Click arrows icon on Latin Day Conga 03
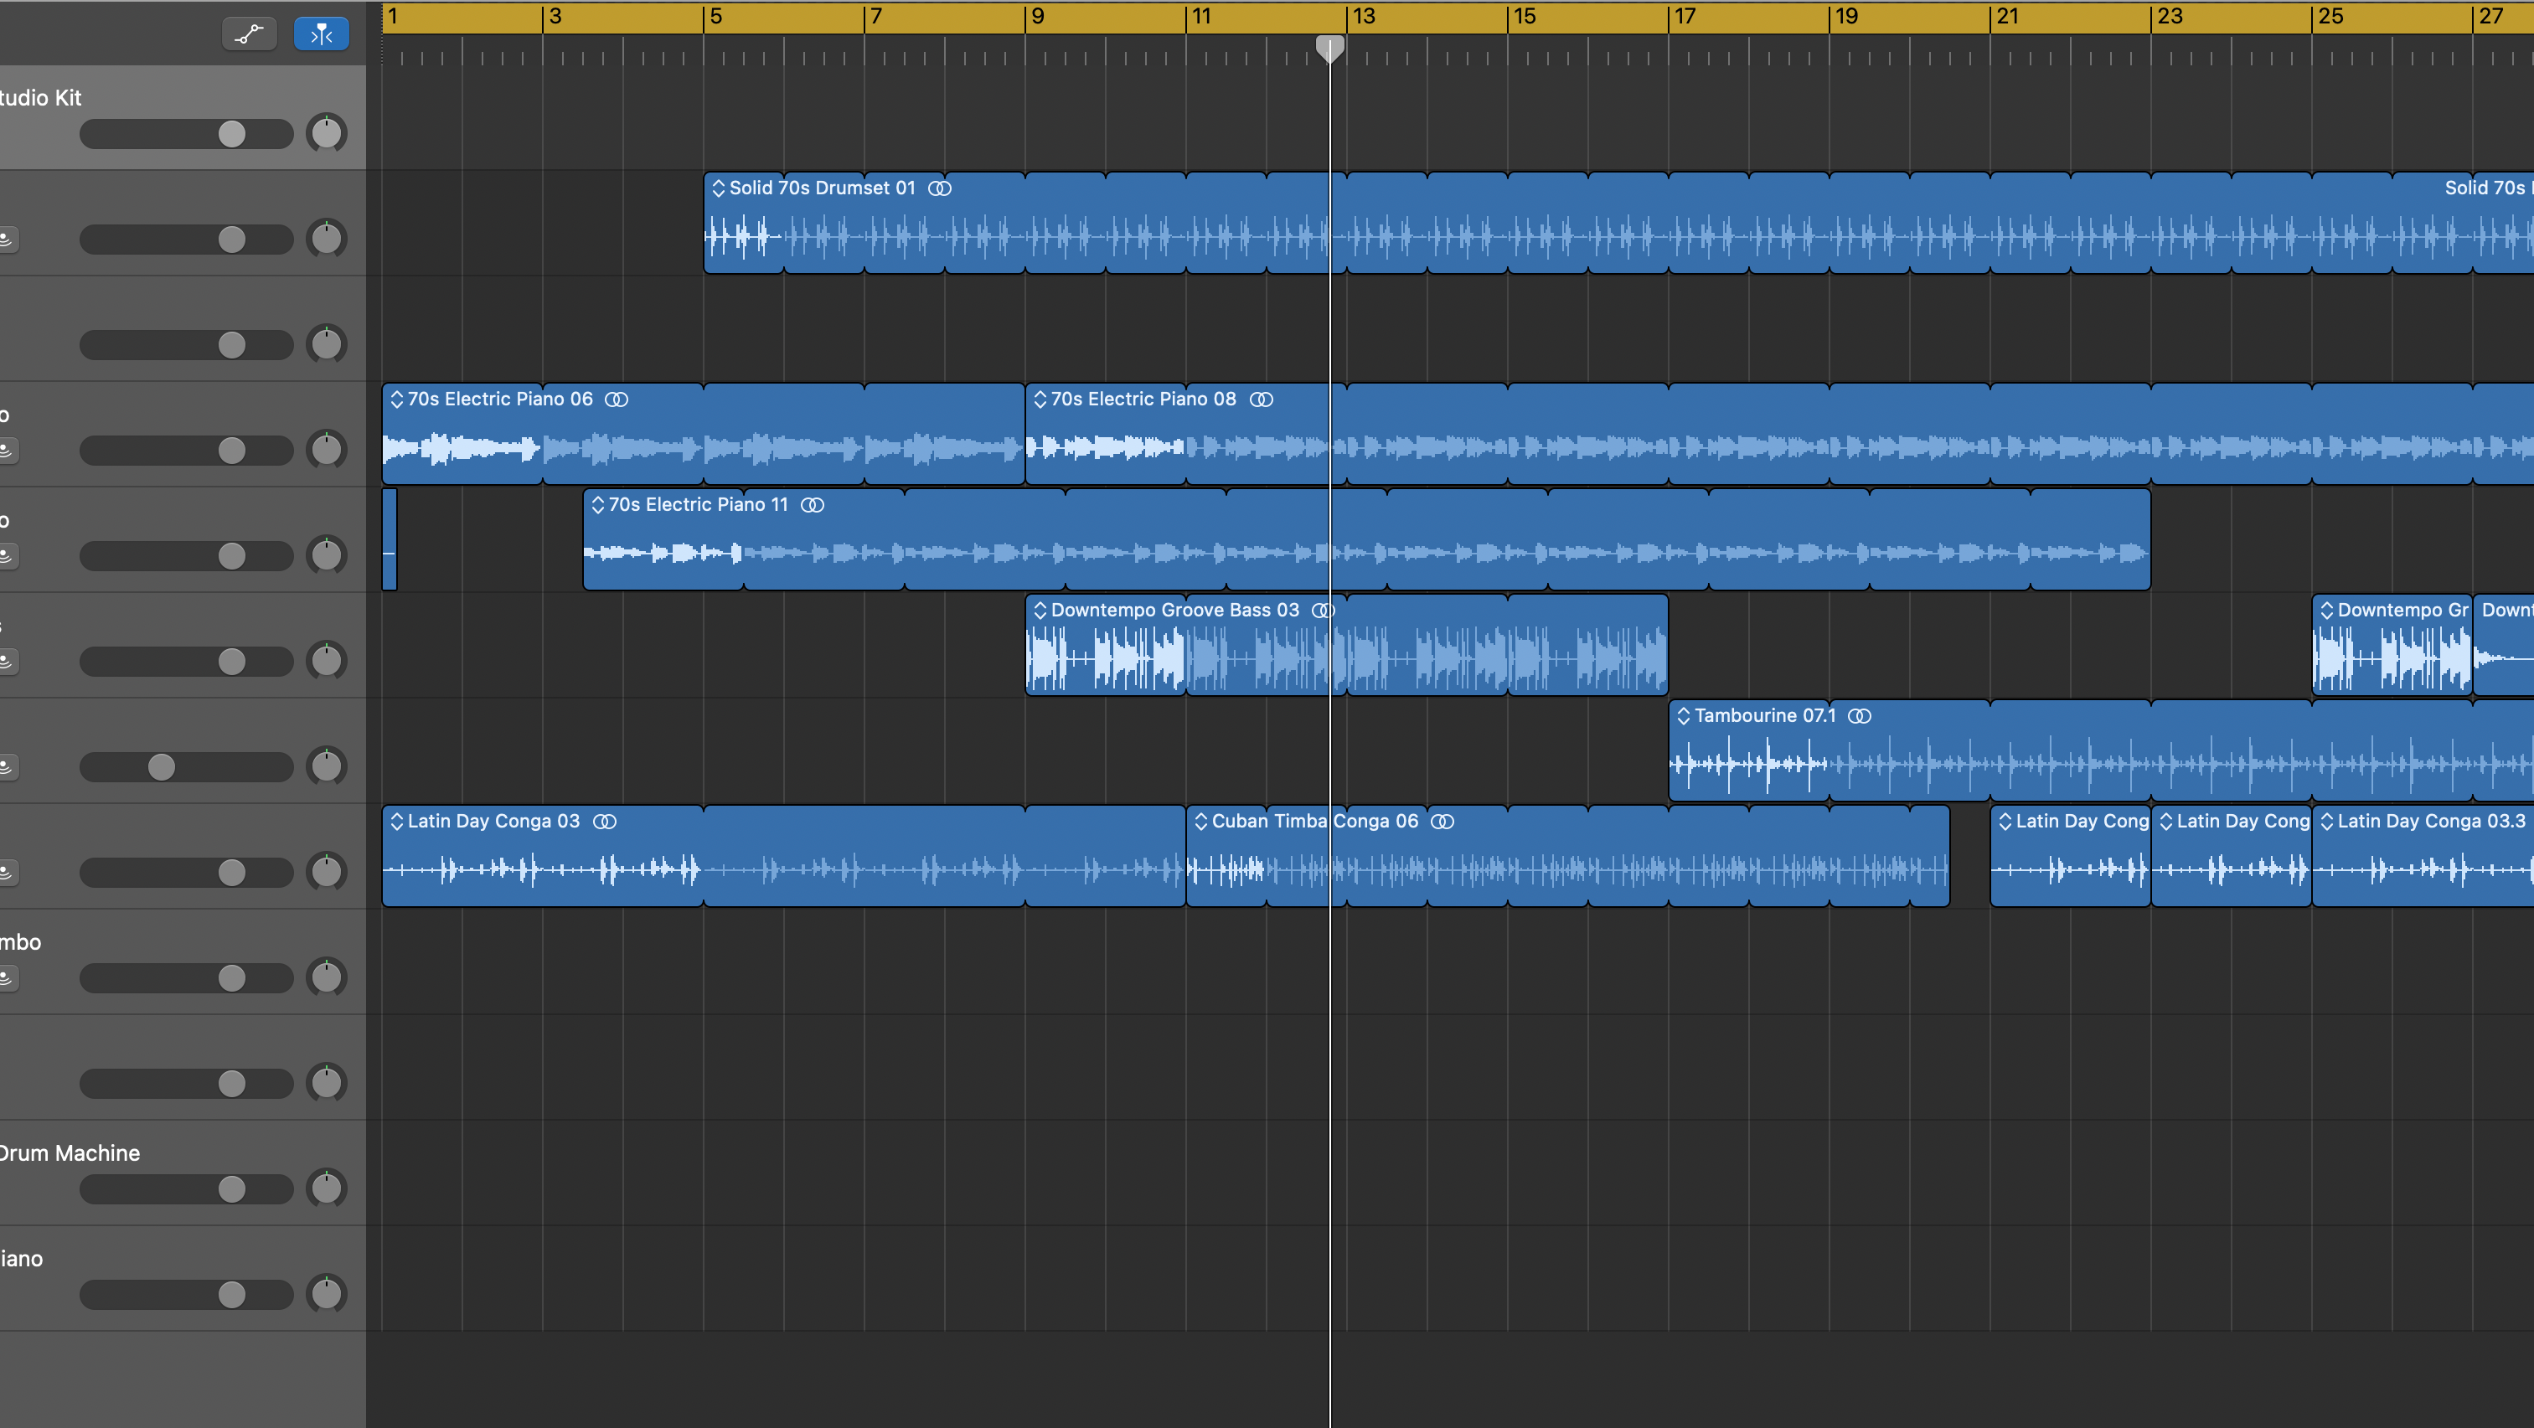2534x1428 pixels. click(x=396, y=821)
